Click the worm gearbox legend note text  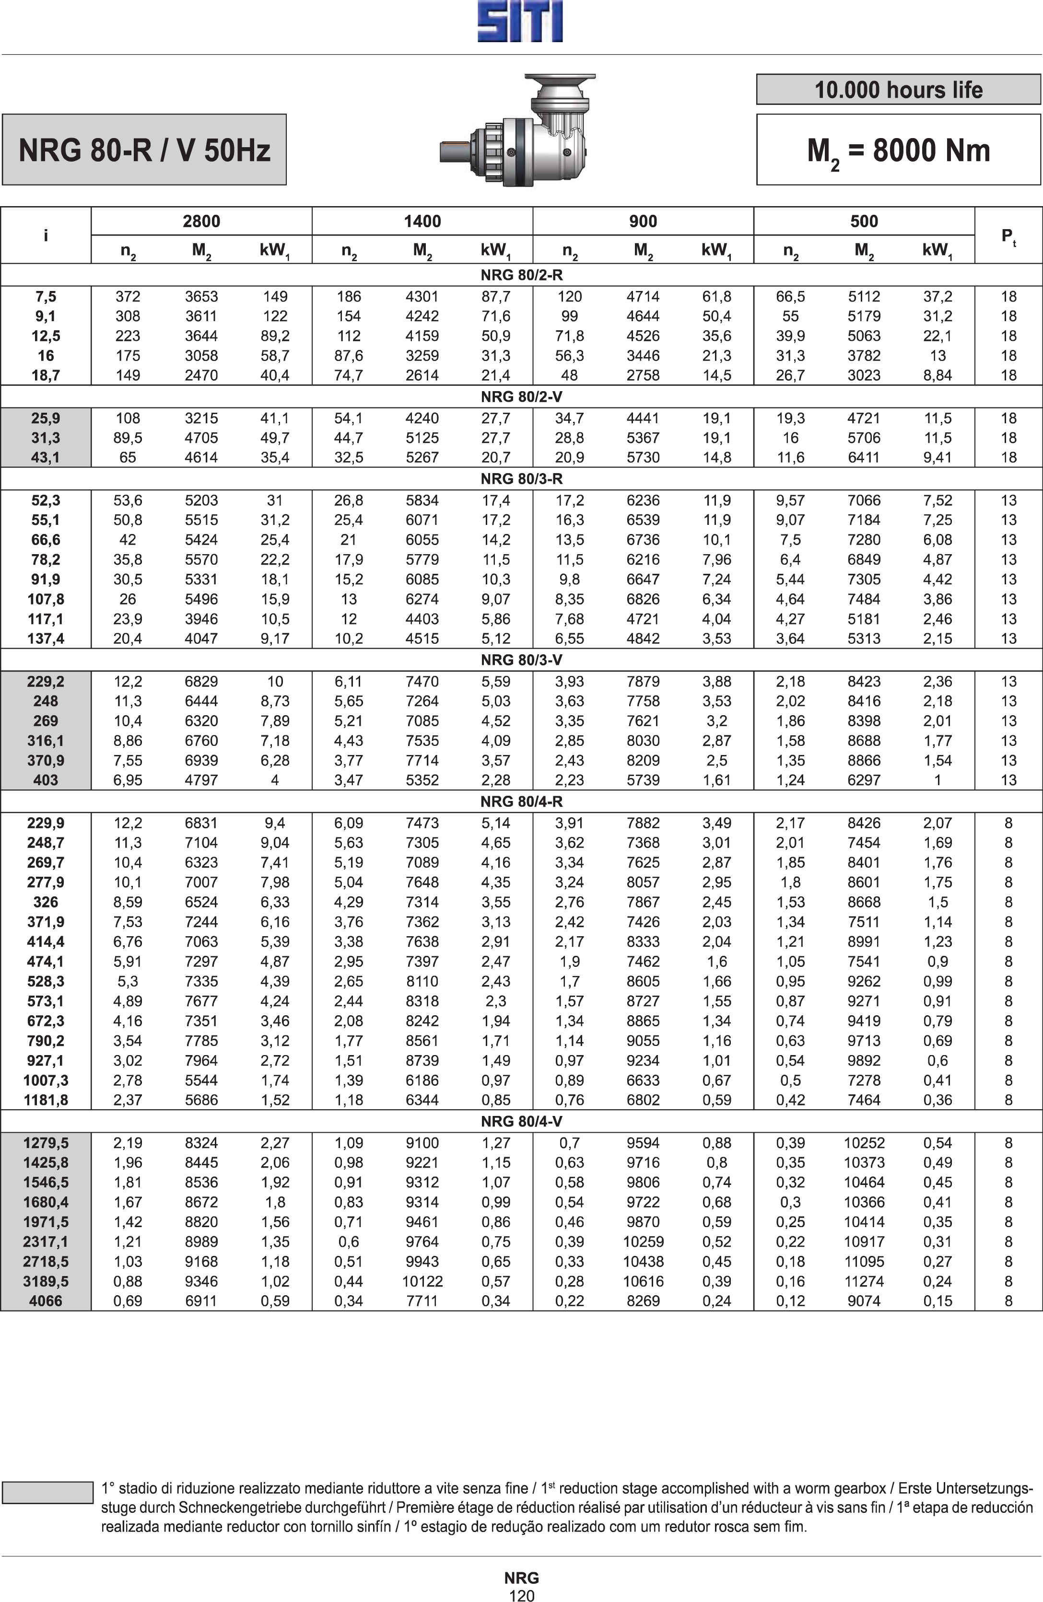(x=567, y=1508)
